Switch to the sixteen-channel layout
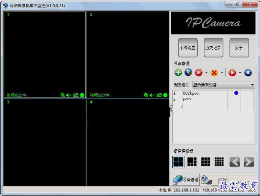The height and width of the screenshot is (196, 260). click(219, 162)
